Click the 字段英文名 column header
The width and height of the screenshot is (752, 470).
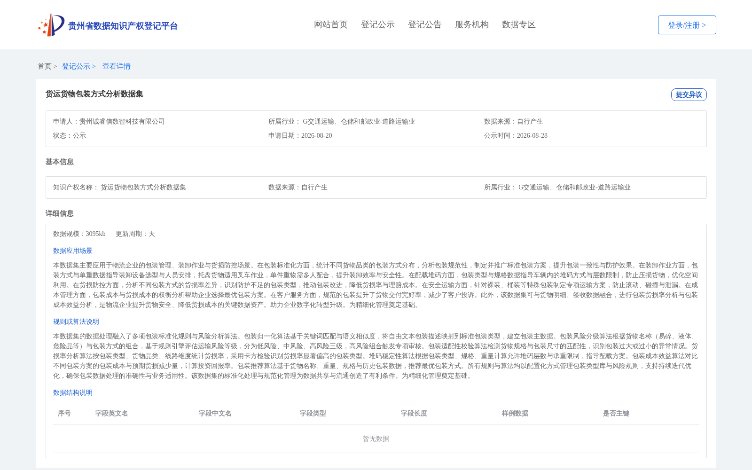coord(112,413)
